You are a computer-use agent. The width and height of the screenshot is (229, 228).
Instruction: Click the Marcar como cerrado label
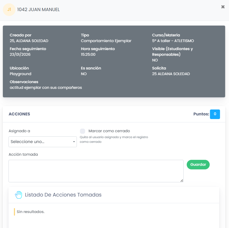(109, 131)
